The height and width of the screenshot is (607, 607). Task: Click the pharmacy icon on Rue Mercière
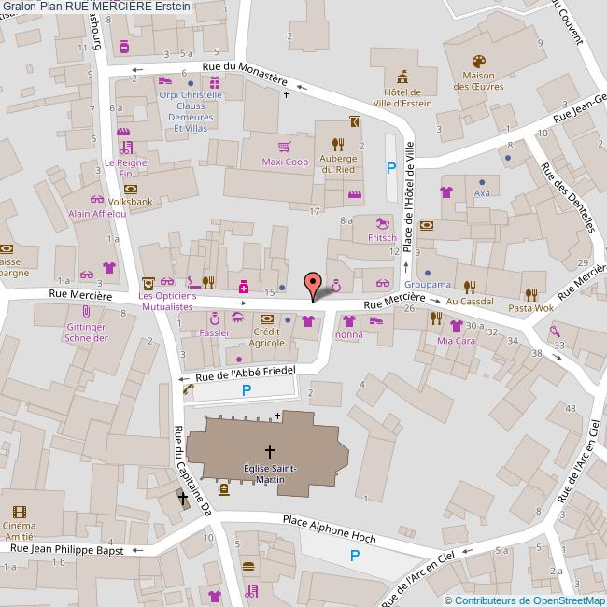coord(242,285)
